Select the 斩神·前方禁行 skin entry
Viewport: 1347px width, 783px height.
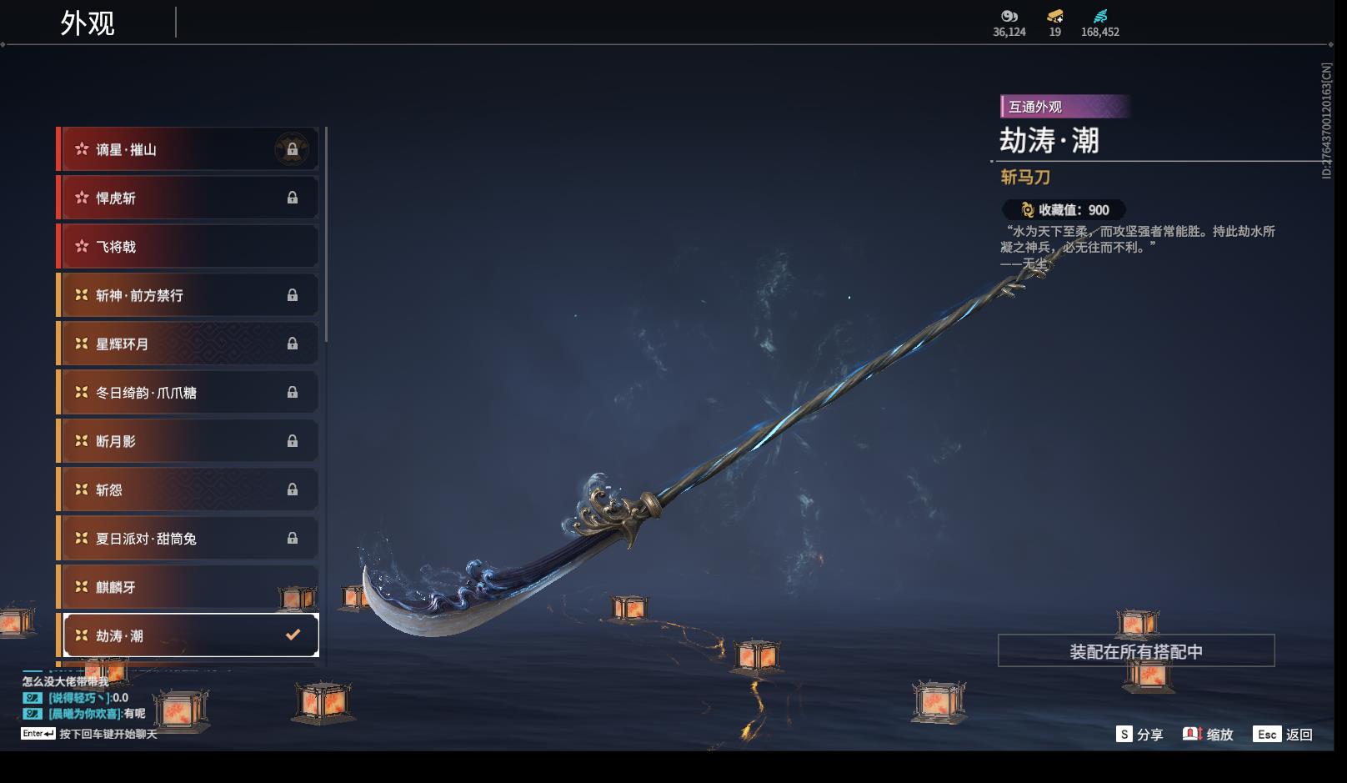pyautogui.click(x=188, y=295)
